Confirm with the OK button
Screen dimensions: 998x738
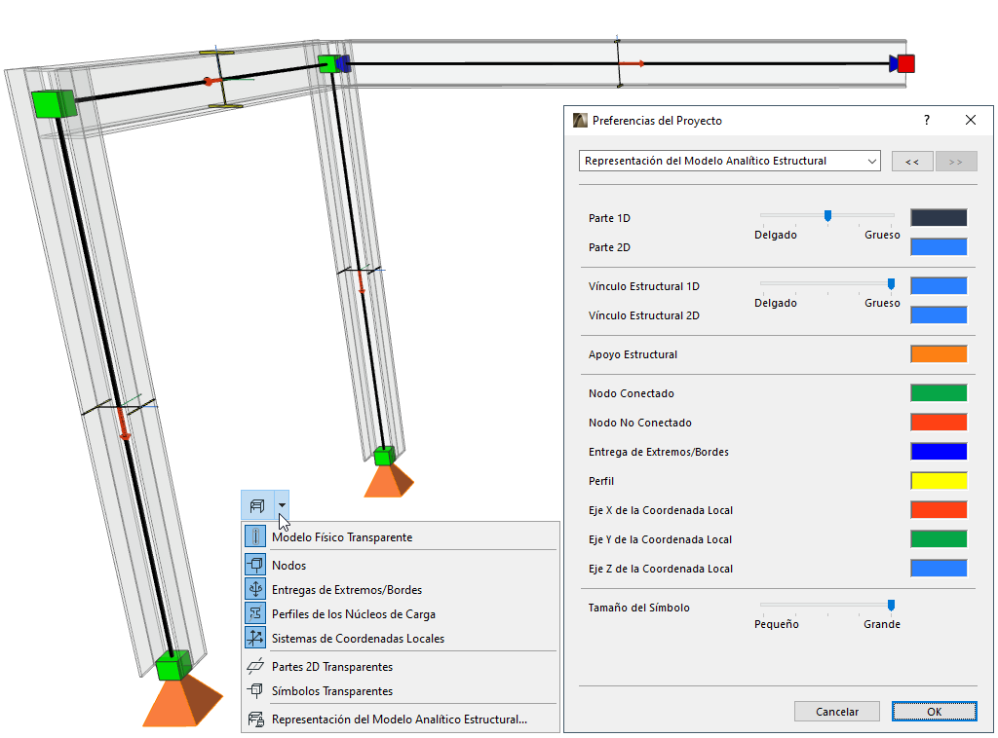pyautogui.click(x=935, y=712)
